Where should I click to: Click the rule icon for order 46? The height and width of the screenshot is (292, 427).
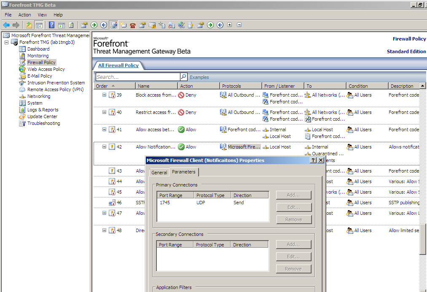[112, 203]
